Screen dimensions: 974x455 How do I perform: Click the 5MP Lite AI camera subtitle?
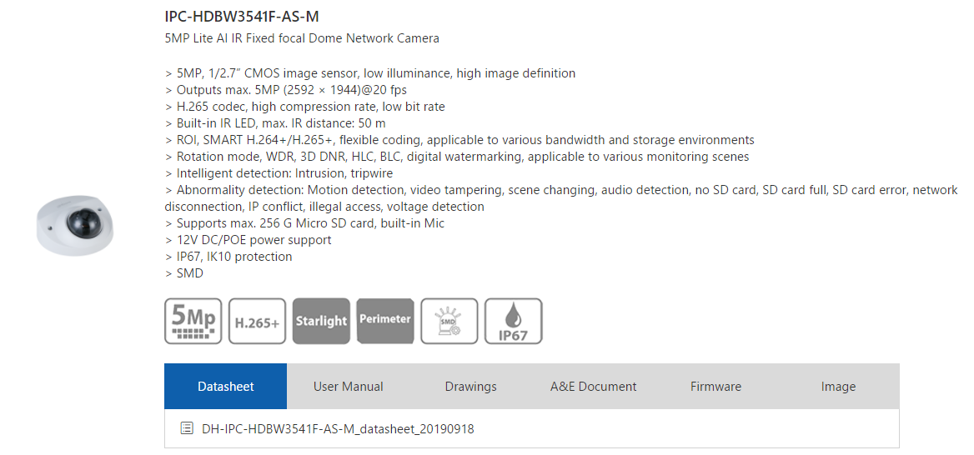coord(302,38)
